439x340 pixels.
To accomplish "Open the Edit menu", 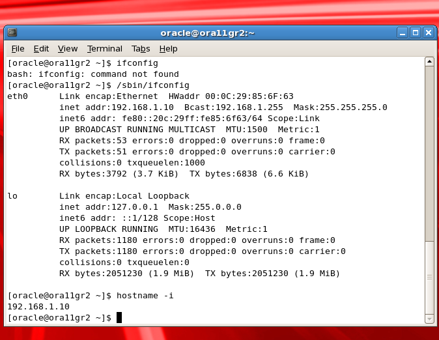I will pyautogui.click(x=41, y=49).
